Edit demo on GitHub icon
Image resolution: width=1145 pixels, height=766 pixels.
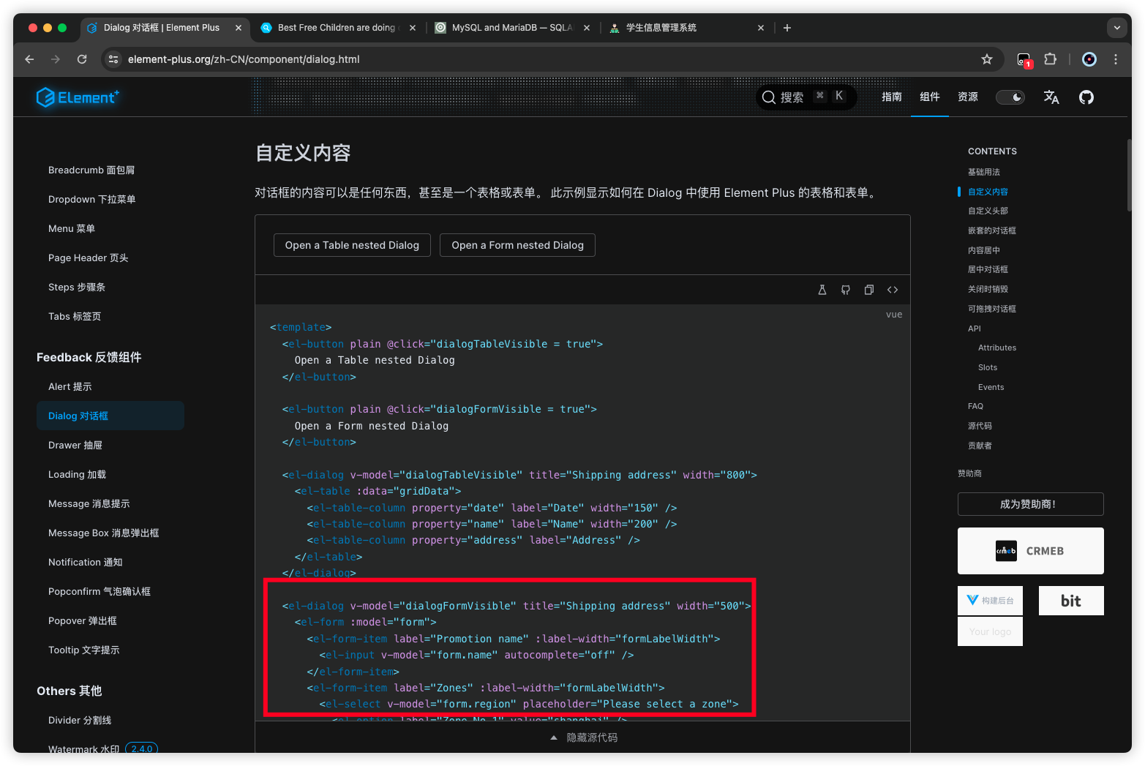click(x=846, y=290)
